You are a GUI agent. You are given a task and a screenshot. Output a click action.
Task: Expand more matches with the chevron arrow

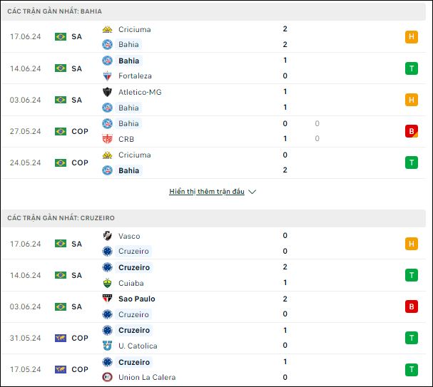click(x=252, y=192)
